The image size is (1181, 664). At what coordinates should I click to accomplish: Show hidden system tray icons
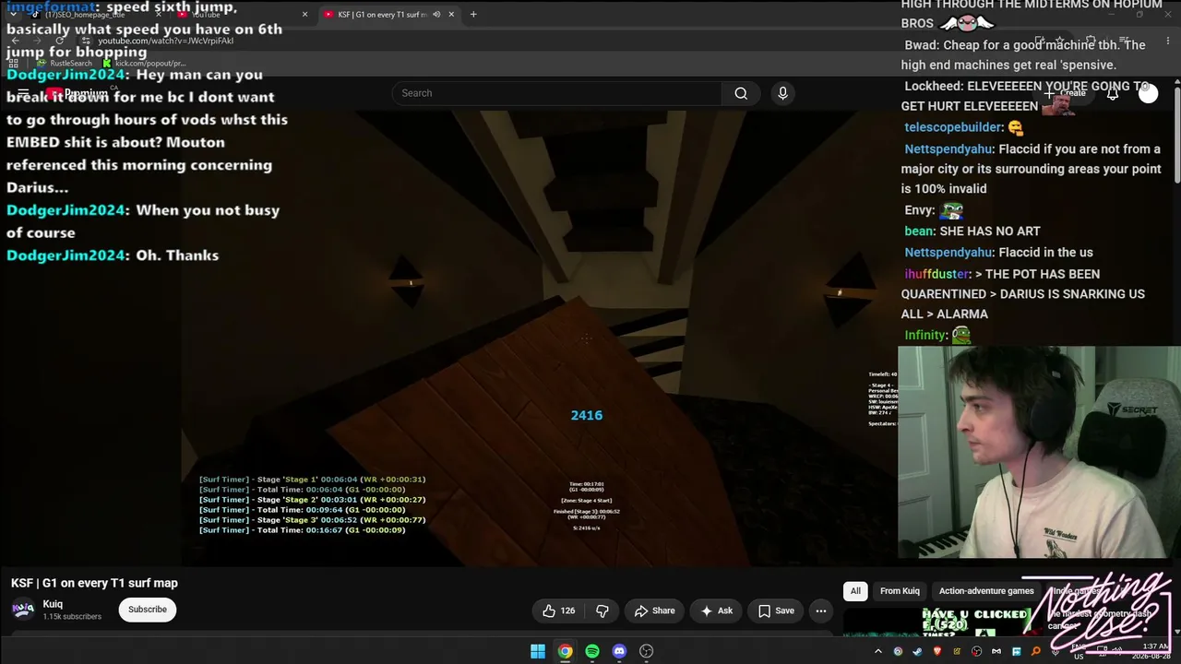click(x=877, y=652)
